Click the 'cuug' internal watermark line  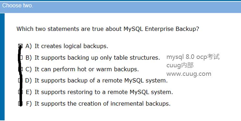pyautogui.click(x=180, y=65)
